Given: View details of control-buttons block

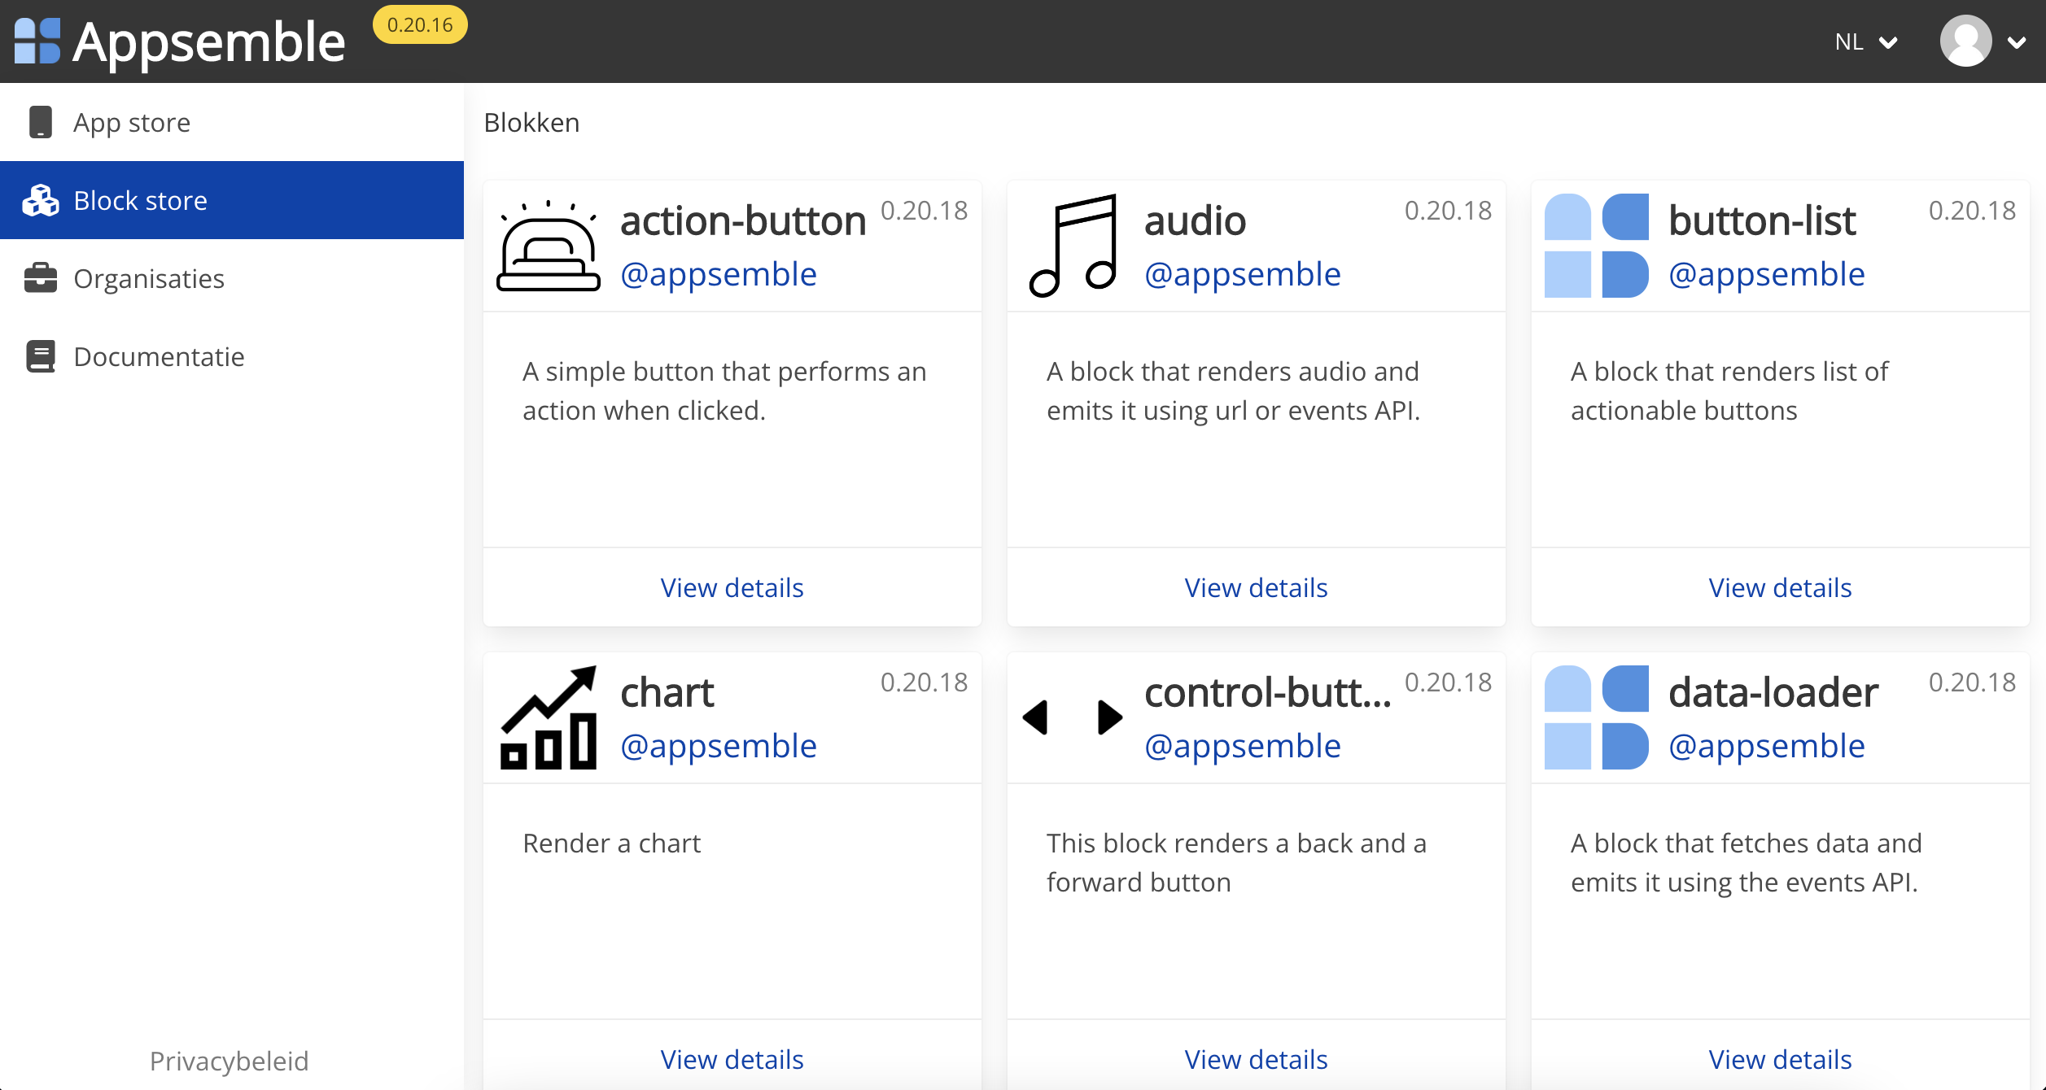Looking at the screenshot, I should coord(1256,1059).
